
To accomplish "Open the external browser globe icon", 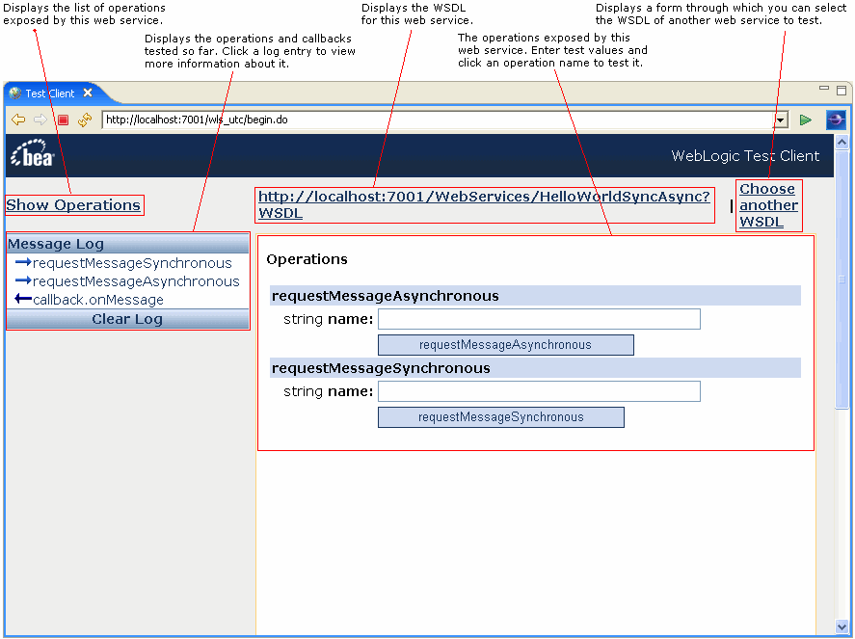I will [x=836, y=120].
